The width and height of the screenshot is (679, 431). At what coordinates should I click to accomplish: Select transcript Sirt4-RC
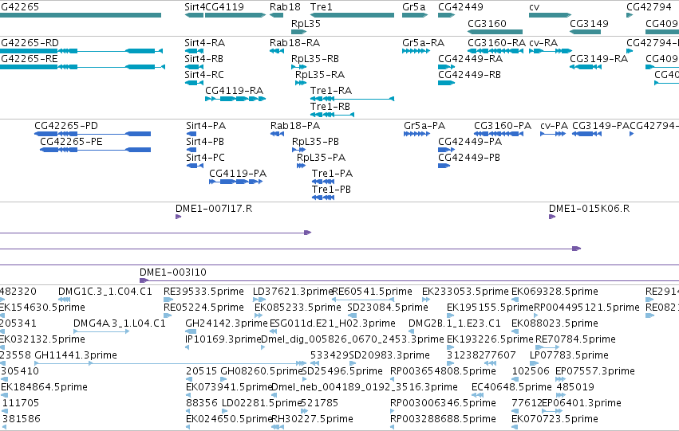[x=194, y=83]
